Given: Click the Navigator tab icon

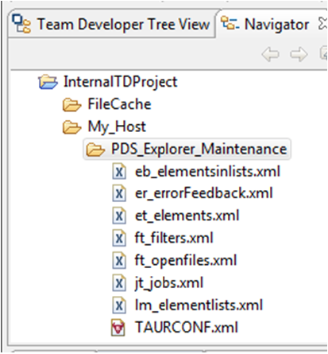Looking at the screenshot, I should pos(230,23).
